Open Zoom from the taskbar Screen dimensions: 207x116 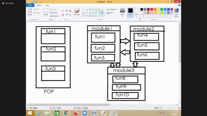pyautogui.click(x=85, y=113)
